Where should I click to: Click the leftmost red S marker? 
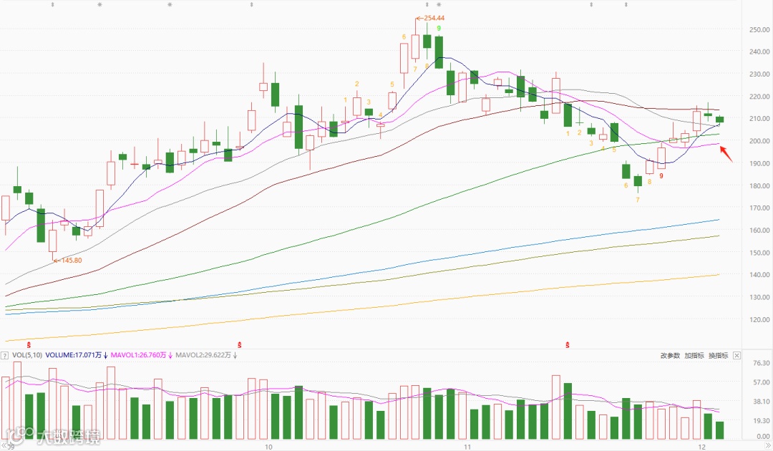point(29,344)
